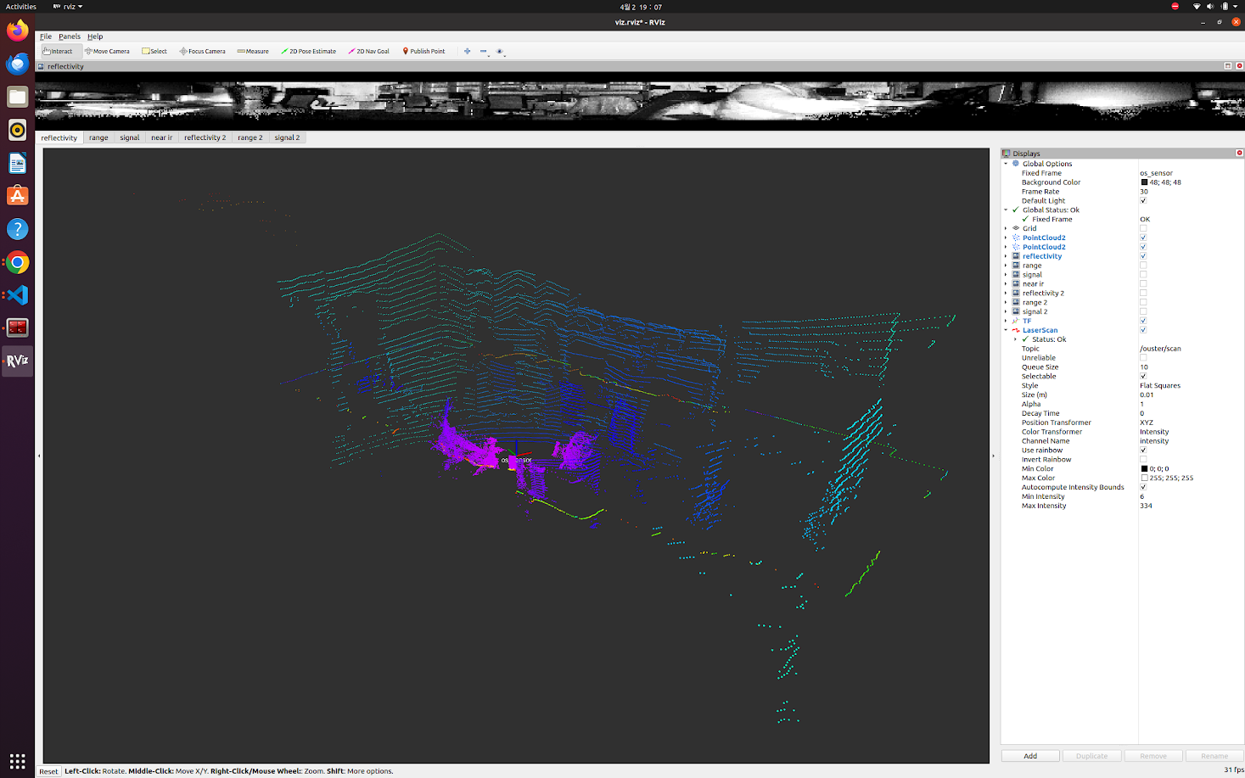Open the Help menu

pos(95,36)
